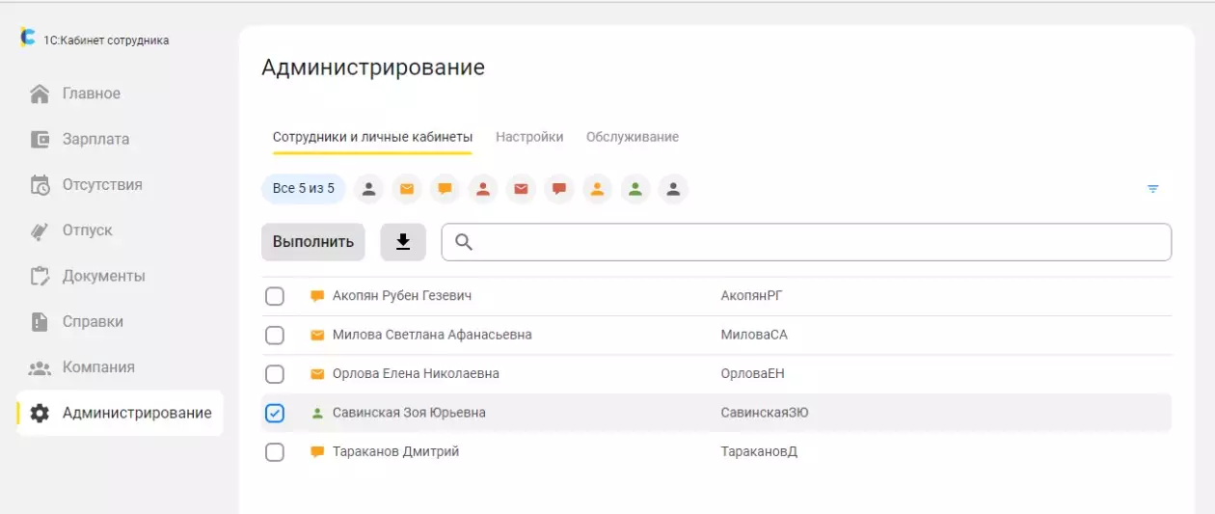Image resolution: width=1215 pixels, height=514 pixels.
Task: Click chat status icon of Акопян Рубен Гезевич
Action: pos(317,296)
